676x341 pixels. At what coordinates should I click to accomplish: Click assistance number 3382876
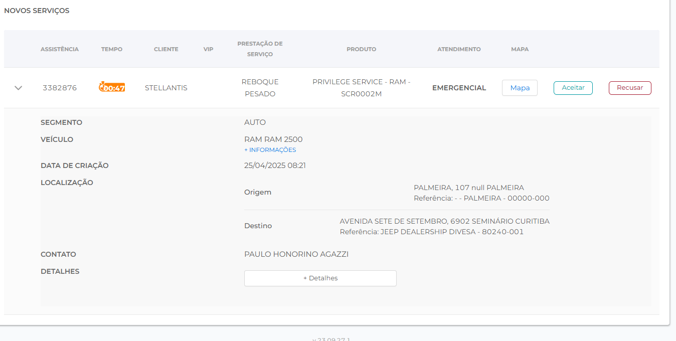coord(60,88)
